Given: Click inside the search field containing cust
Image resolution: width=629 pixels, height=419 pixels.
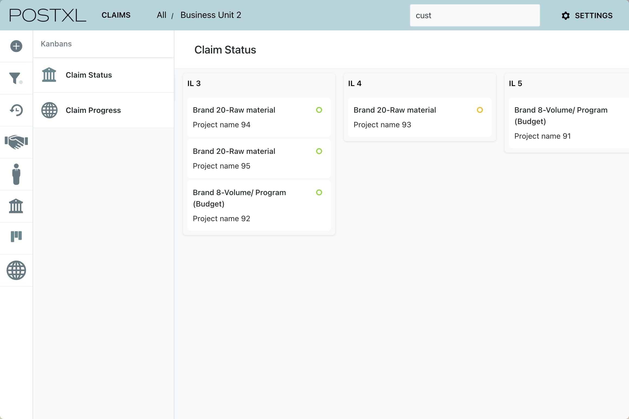Looking at the screenshot, I should point(475,15).
